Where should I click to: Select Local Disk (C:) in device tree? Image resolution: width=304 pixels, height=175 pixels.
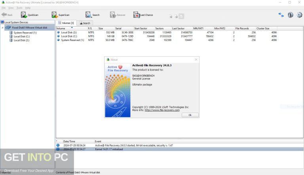point(21,37)
